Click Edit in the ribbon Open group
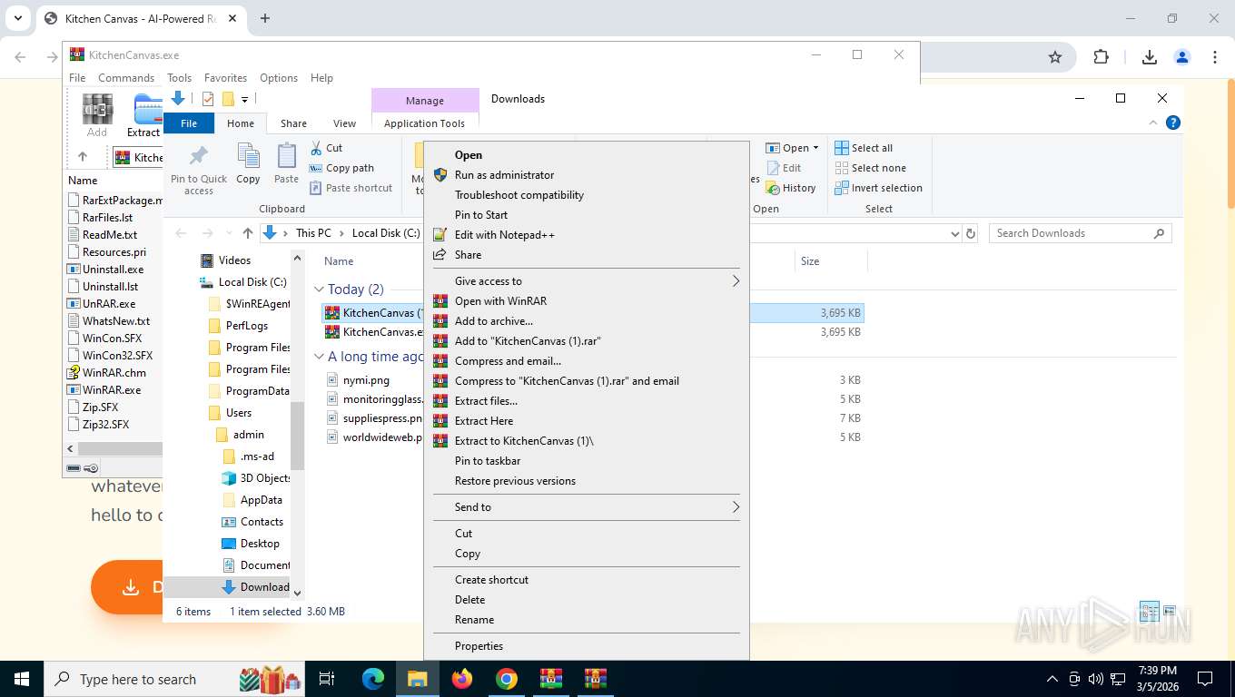1235x697 pixels. coord(784,168)
